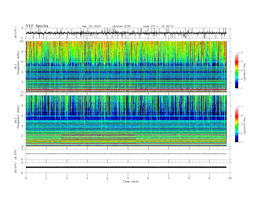Click the color bar beside the ch.2 spectrogram

[x=236, y=124]
